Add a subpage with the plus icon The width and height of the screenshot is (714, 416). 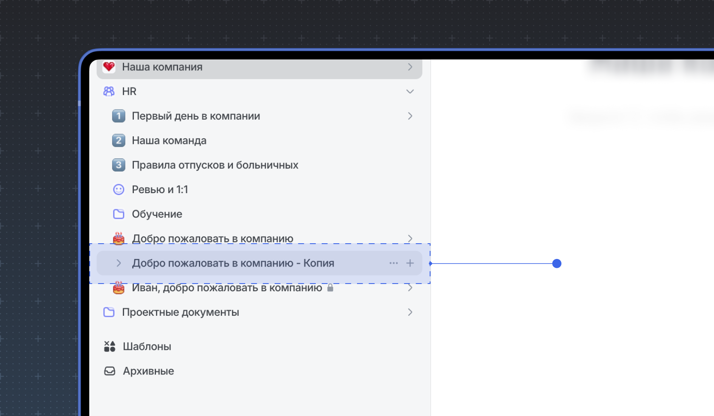(410, 263)
